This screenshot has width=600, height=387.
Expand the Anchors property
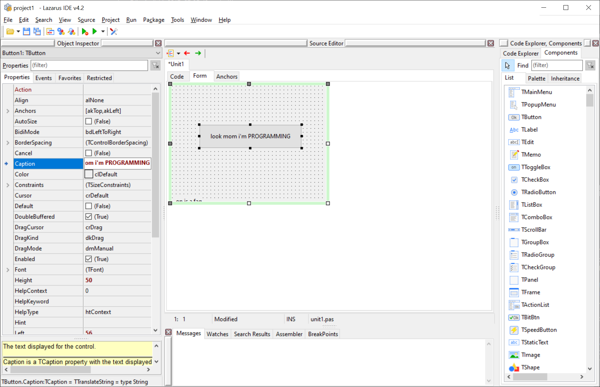[x=8, y=111]
